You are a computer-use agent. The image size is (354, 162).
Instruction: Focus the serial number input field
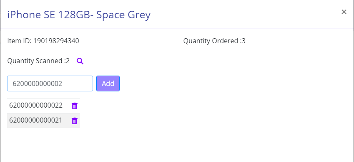coord(50,83)
